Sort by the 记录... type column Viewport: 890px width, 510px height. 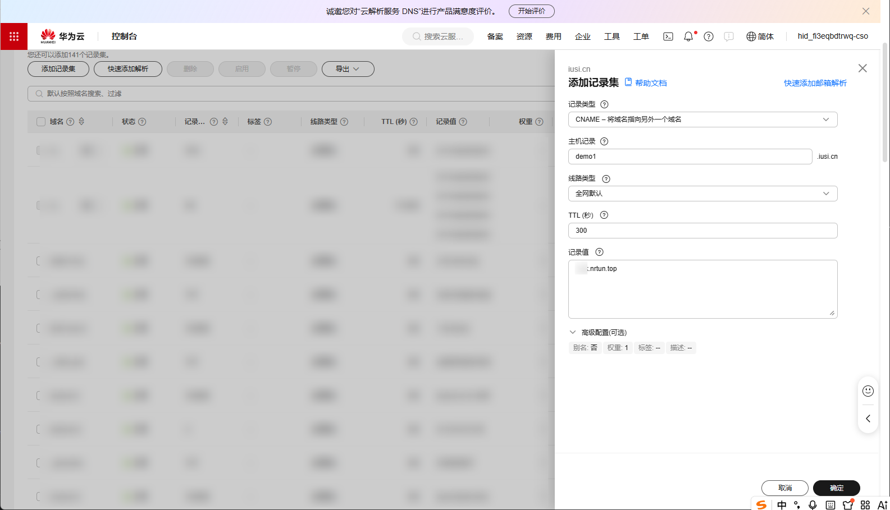(x=225, y=121)
